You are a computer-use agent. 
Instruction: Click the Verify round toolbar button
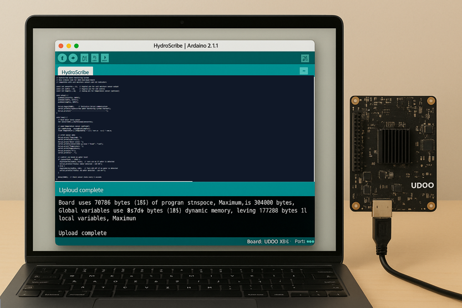tap(62, 58)
